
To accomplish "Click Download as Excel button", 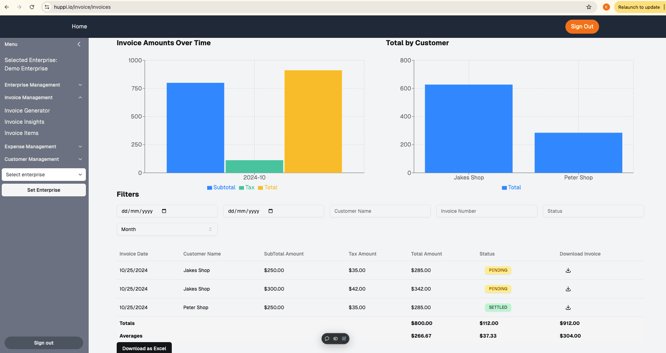I will (144, 348).
